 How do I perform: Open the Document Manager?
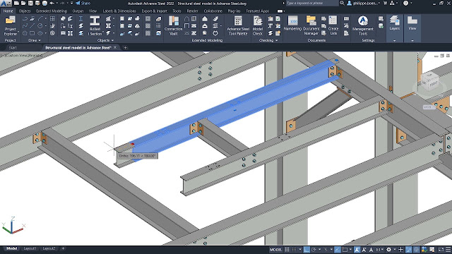pyautogui.click(x=311, y=25)
